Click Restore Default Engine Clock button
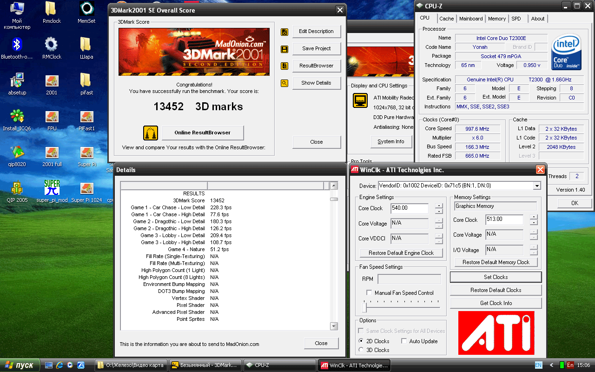 click(401, 253)
